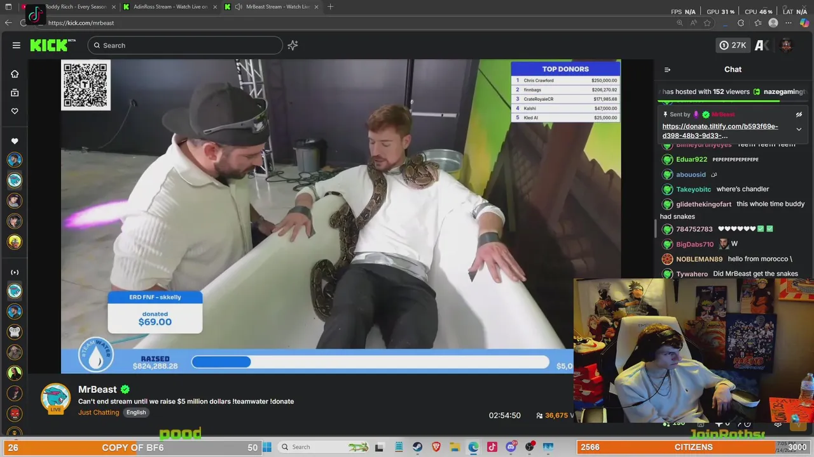Image resolution: width=814 pixels, height=457 pixels.
Task: Open OBS Studio from taskbar
Action: [x=530, y=447]
